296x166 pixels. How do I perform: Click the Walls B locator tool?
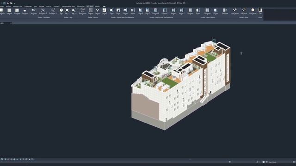(141, 11)
